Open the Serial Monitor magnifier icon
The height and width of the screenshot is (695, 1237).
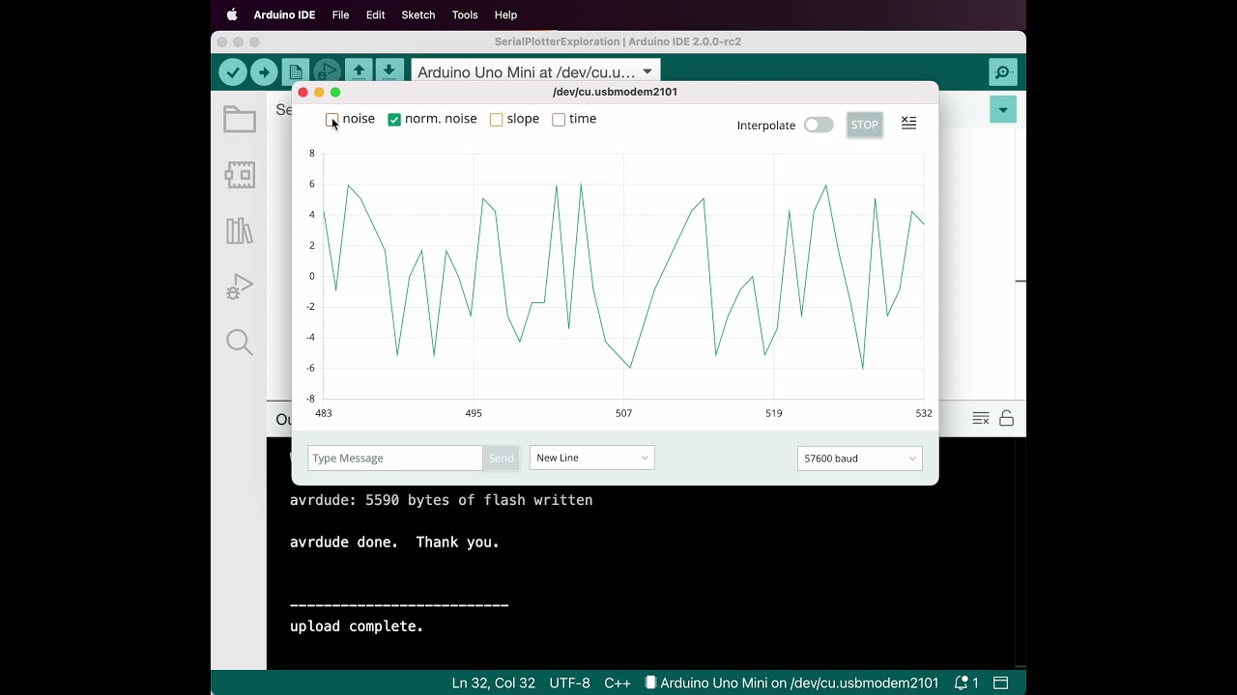[1003, 72]
